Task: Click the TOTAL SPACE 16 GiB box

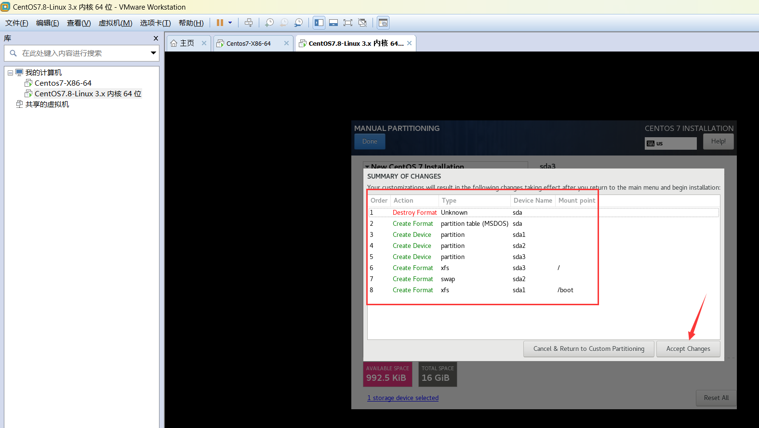Action: (x=438, y=374)
